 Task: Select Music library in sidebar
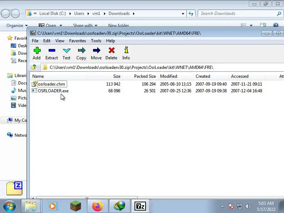pos(19,91)
